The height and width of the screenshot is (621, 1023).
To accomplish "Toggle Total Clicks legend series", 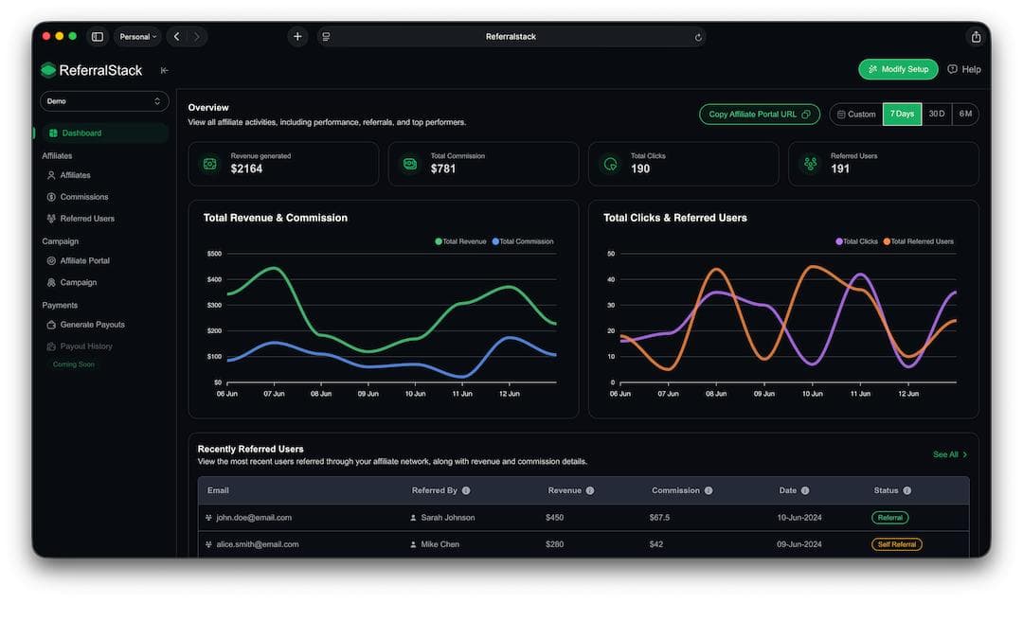I will [x=856, y=241].
